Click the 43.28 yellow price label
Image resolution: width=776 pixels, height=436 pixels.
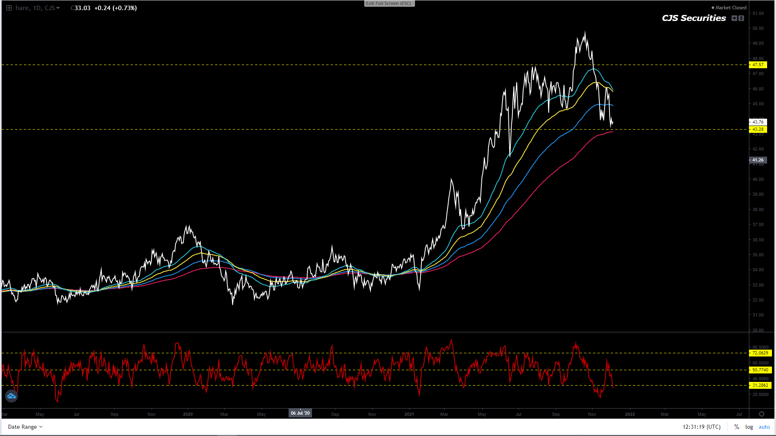pyautogui.click(x=758, y=130)
